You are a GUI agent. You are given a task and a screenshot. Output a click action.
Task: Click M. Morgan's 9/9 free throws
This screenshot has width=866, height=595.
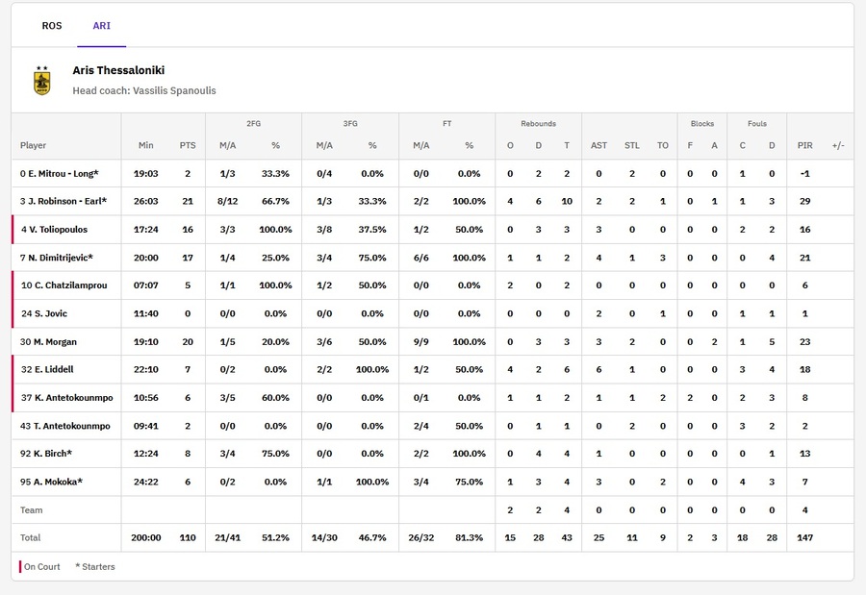(420, 341)
